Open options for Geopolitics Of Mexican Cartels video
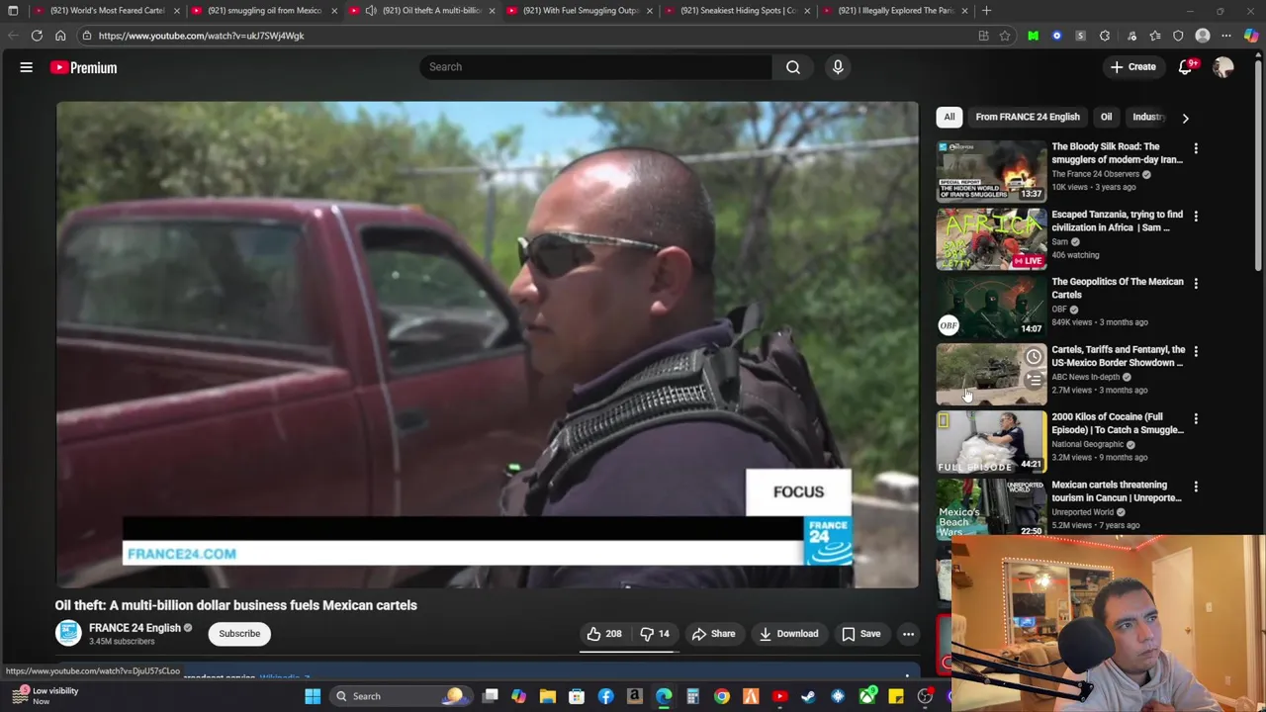 1196,284
